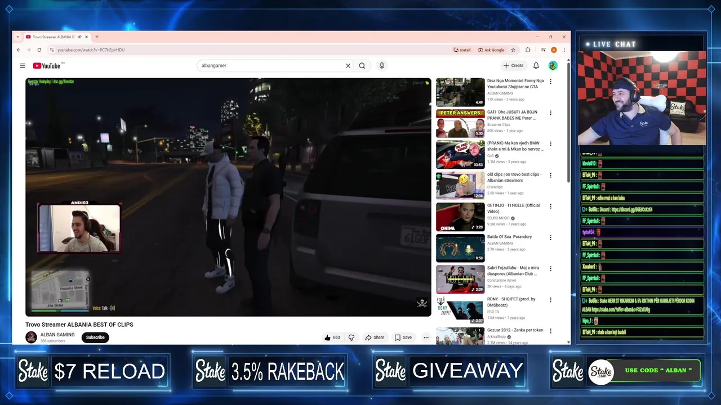Reload the YouTube page
Screen dimensions: 721x405
tap(39, 50)
